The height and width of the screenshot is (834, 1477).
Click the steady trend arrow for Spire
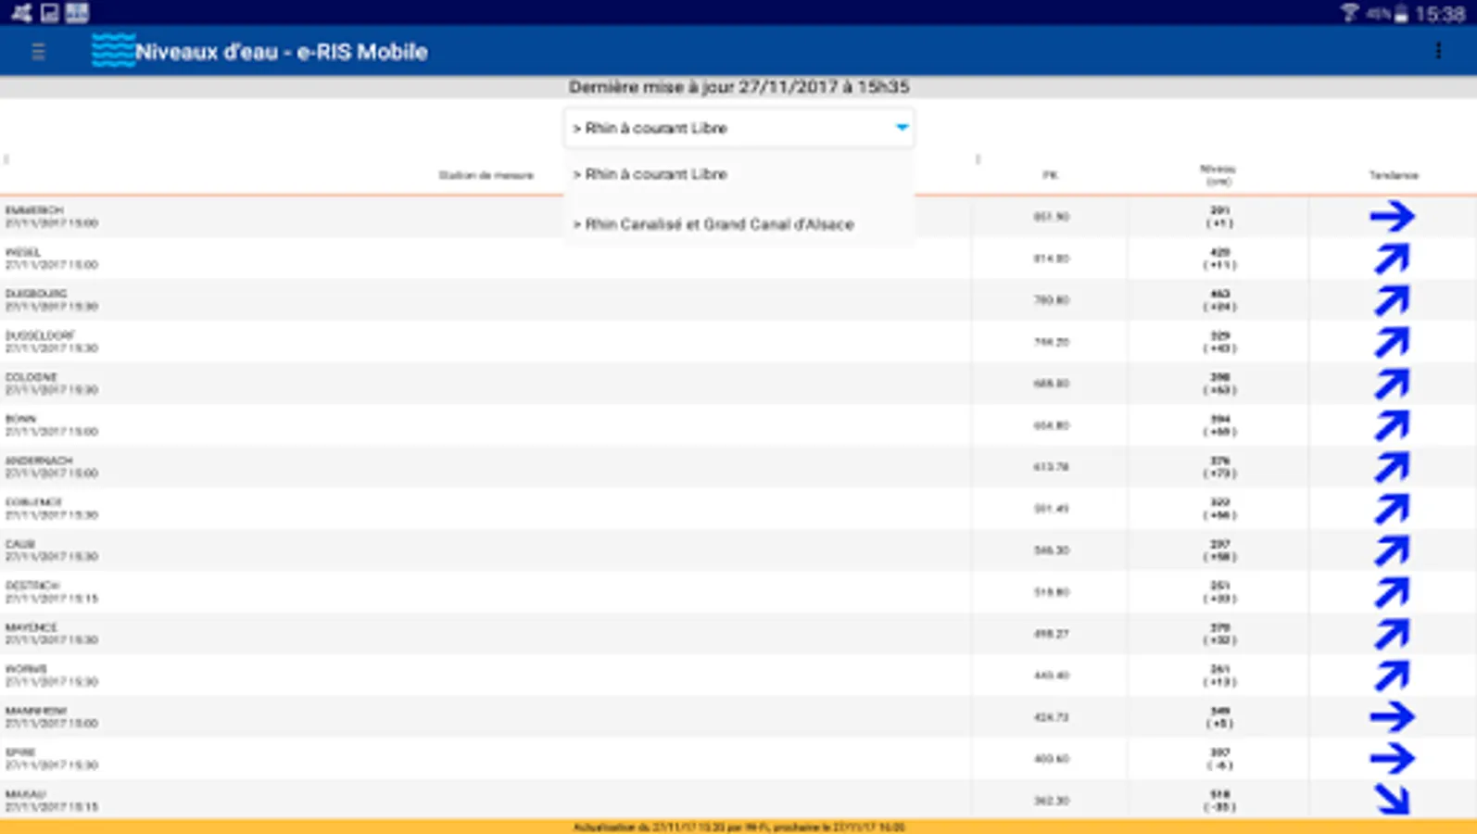point(1392,759)
